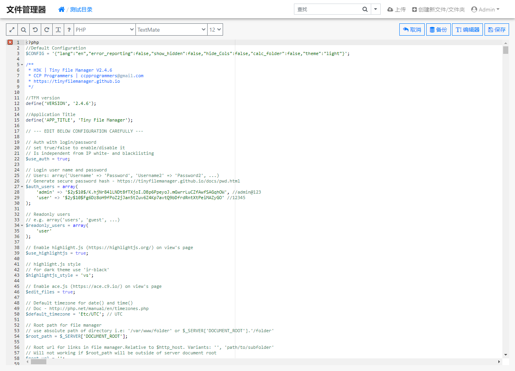515x371 pixels.
Task: Open the TextMate theme dropdown
Action: point(172,30)
